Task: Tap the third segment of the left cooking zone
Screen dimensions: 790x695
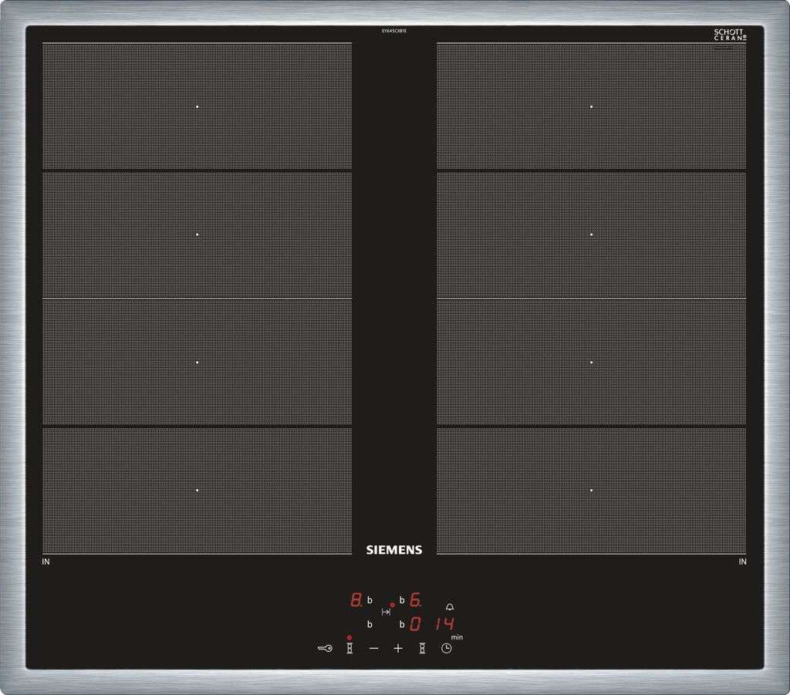Action: coord(197,362)
